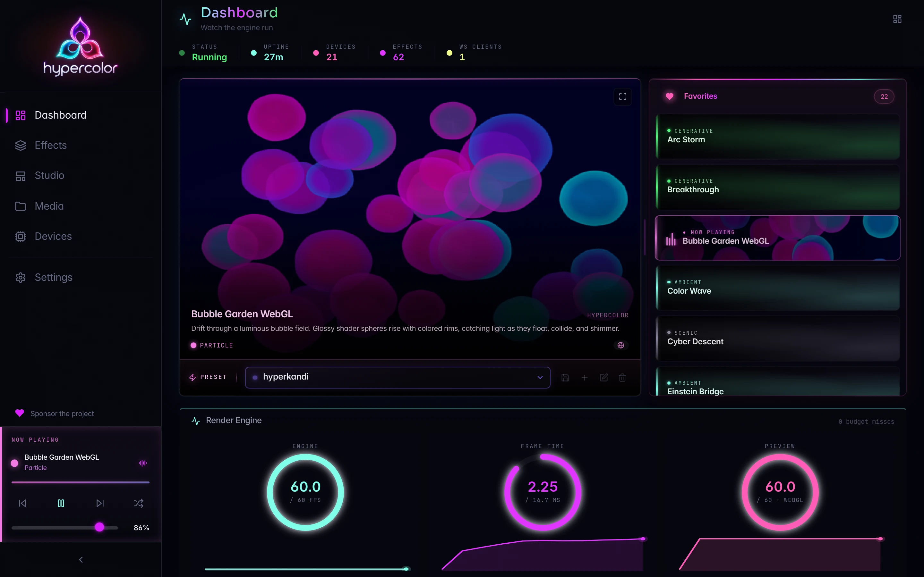
Task: Toggle shuffle in the player
Action: pyautogui.click(x=139, y=503)
